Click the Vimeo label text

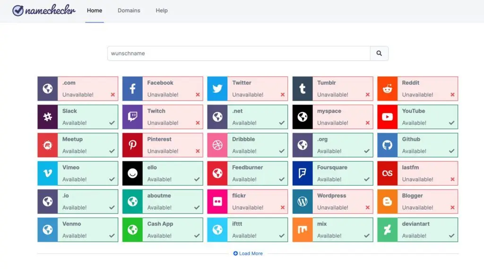point(71,167)
